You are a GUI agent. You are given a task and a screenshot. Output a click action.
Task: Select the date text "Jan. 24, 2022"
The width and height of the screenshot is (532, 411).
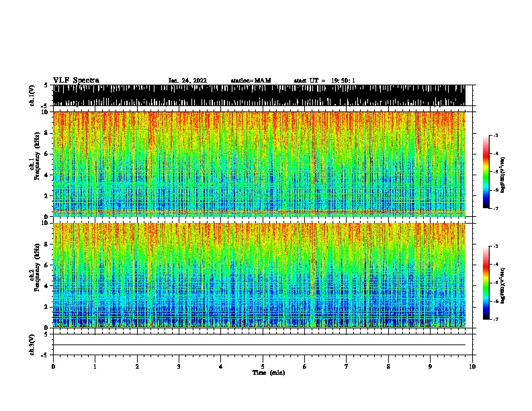pyautogui.click(x=187, y=81)
